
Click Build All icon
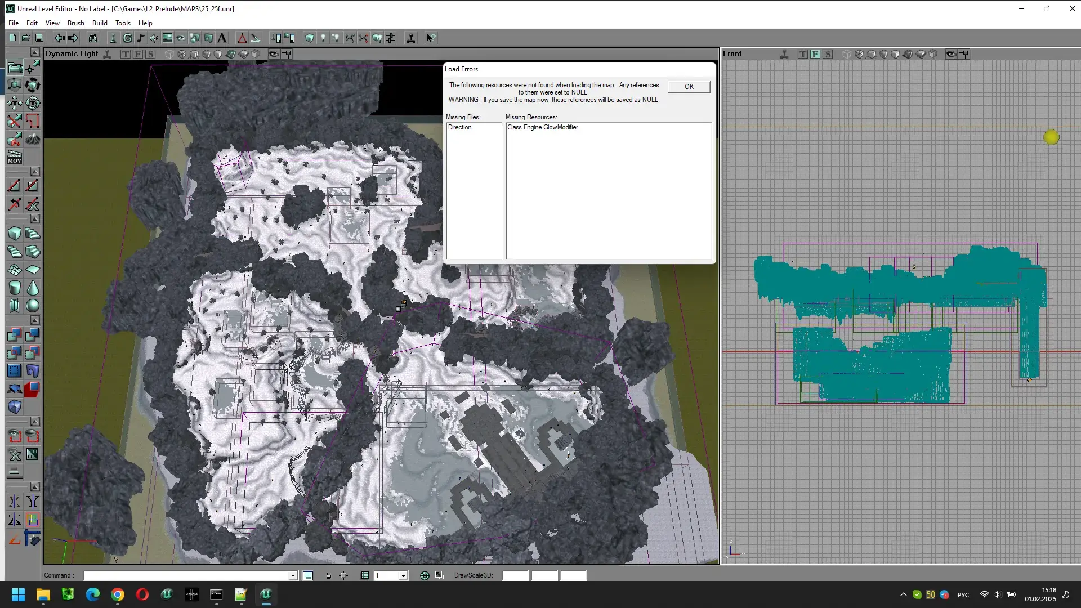pyautogui.click(x=377, y=38)
